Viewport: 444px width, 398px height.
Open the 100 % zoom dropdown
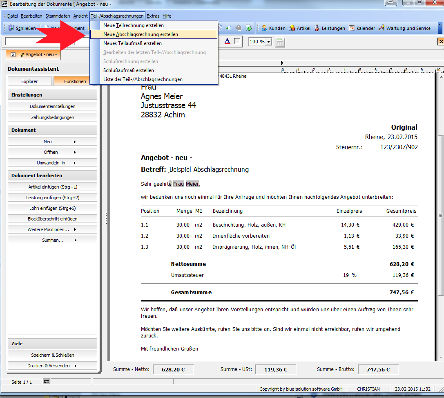268,42
